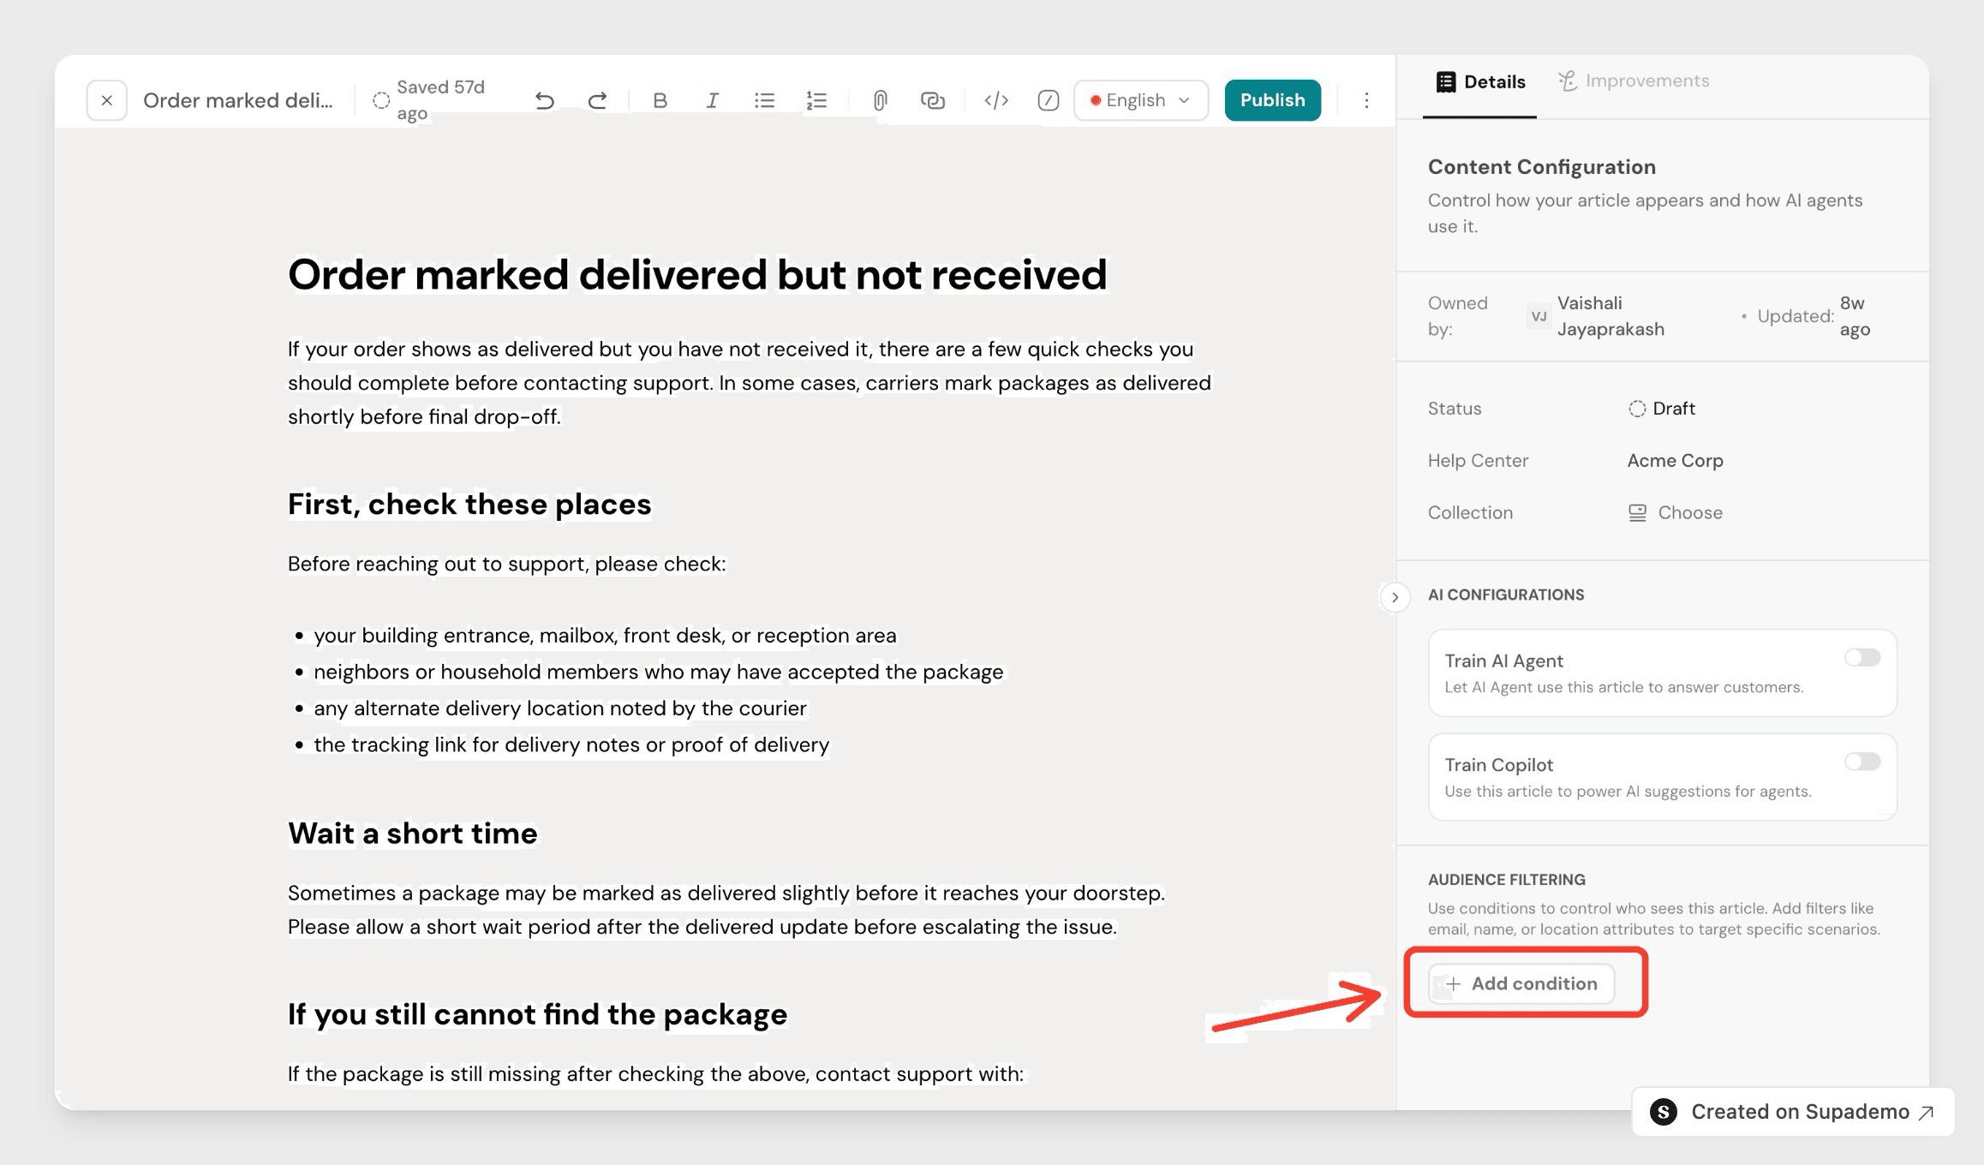Attach a file with paperclip icon
This screenshot has height=1165, width=1984.
880,100
